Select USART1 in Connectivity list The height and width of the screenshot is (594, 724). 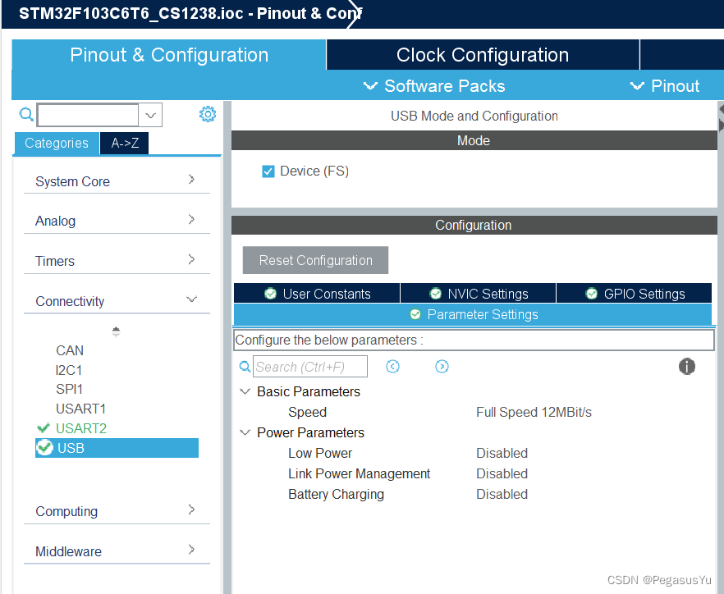[x=80, y=409]
